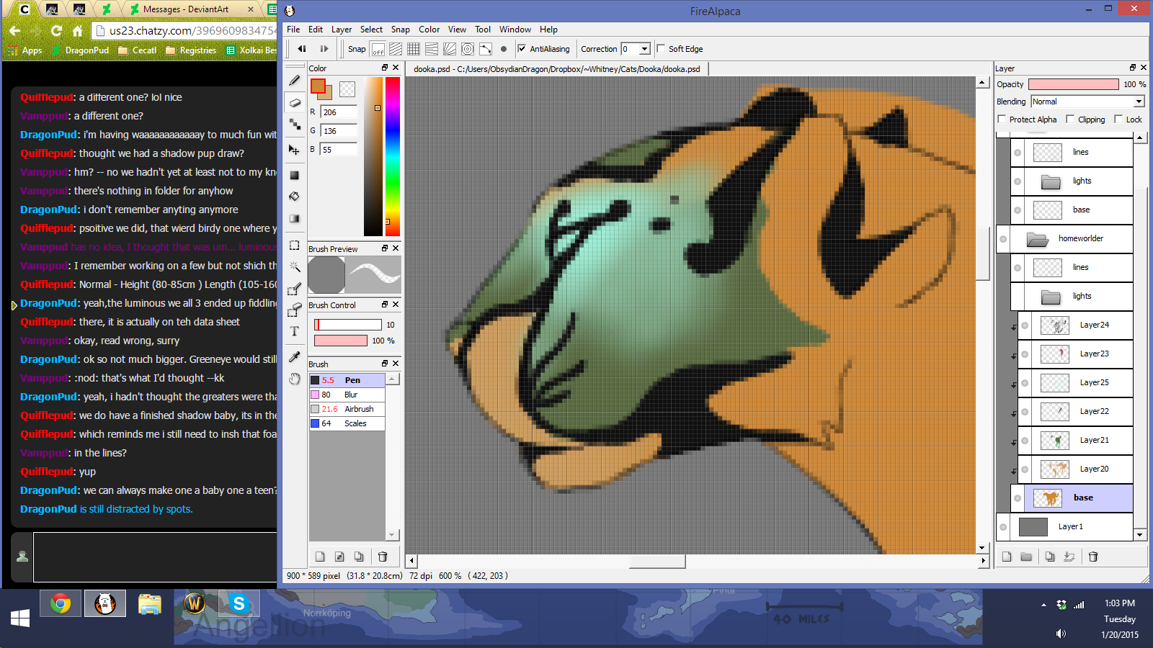This screenshot has width=1153, height=648.
Task: Select the Airbrush brush in the list
Action: 347,409
